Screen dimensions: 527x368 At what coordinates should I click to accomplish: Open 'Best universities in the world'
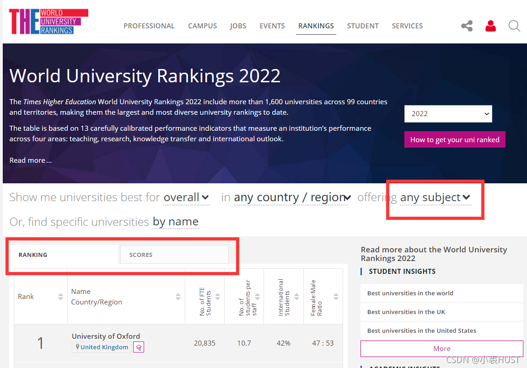tap(441, 293)
